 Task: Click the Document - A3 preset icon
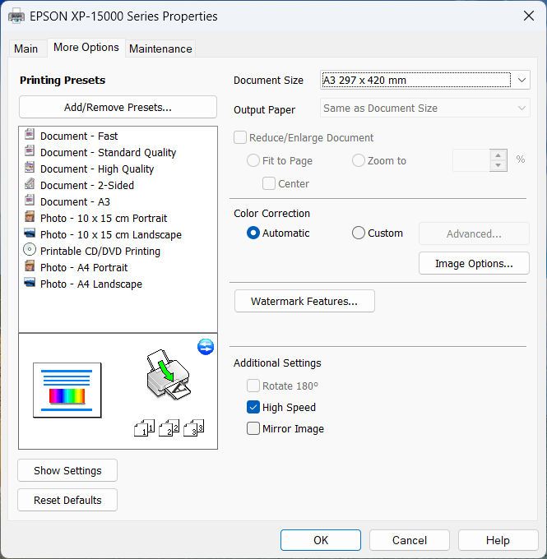[x=30, y=200]
